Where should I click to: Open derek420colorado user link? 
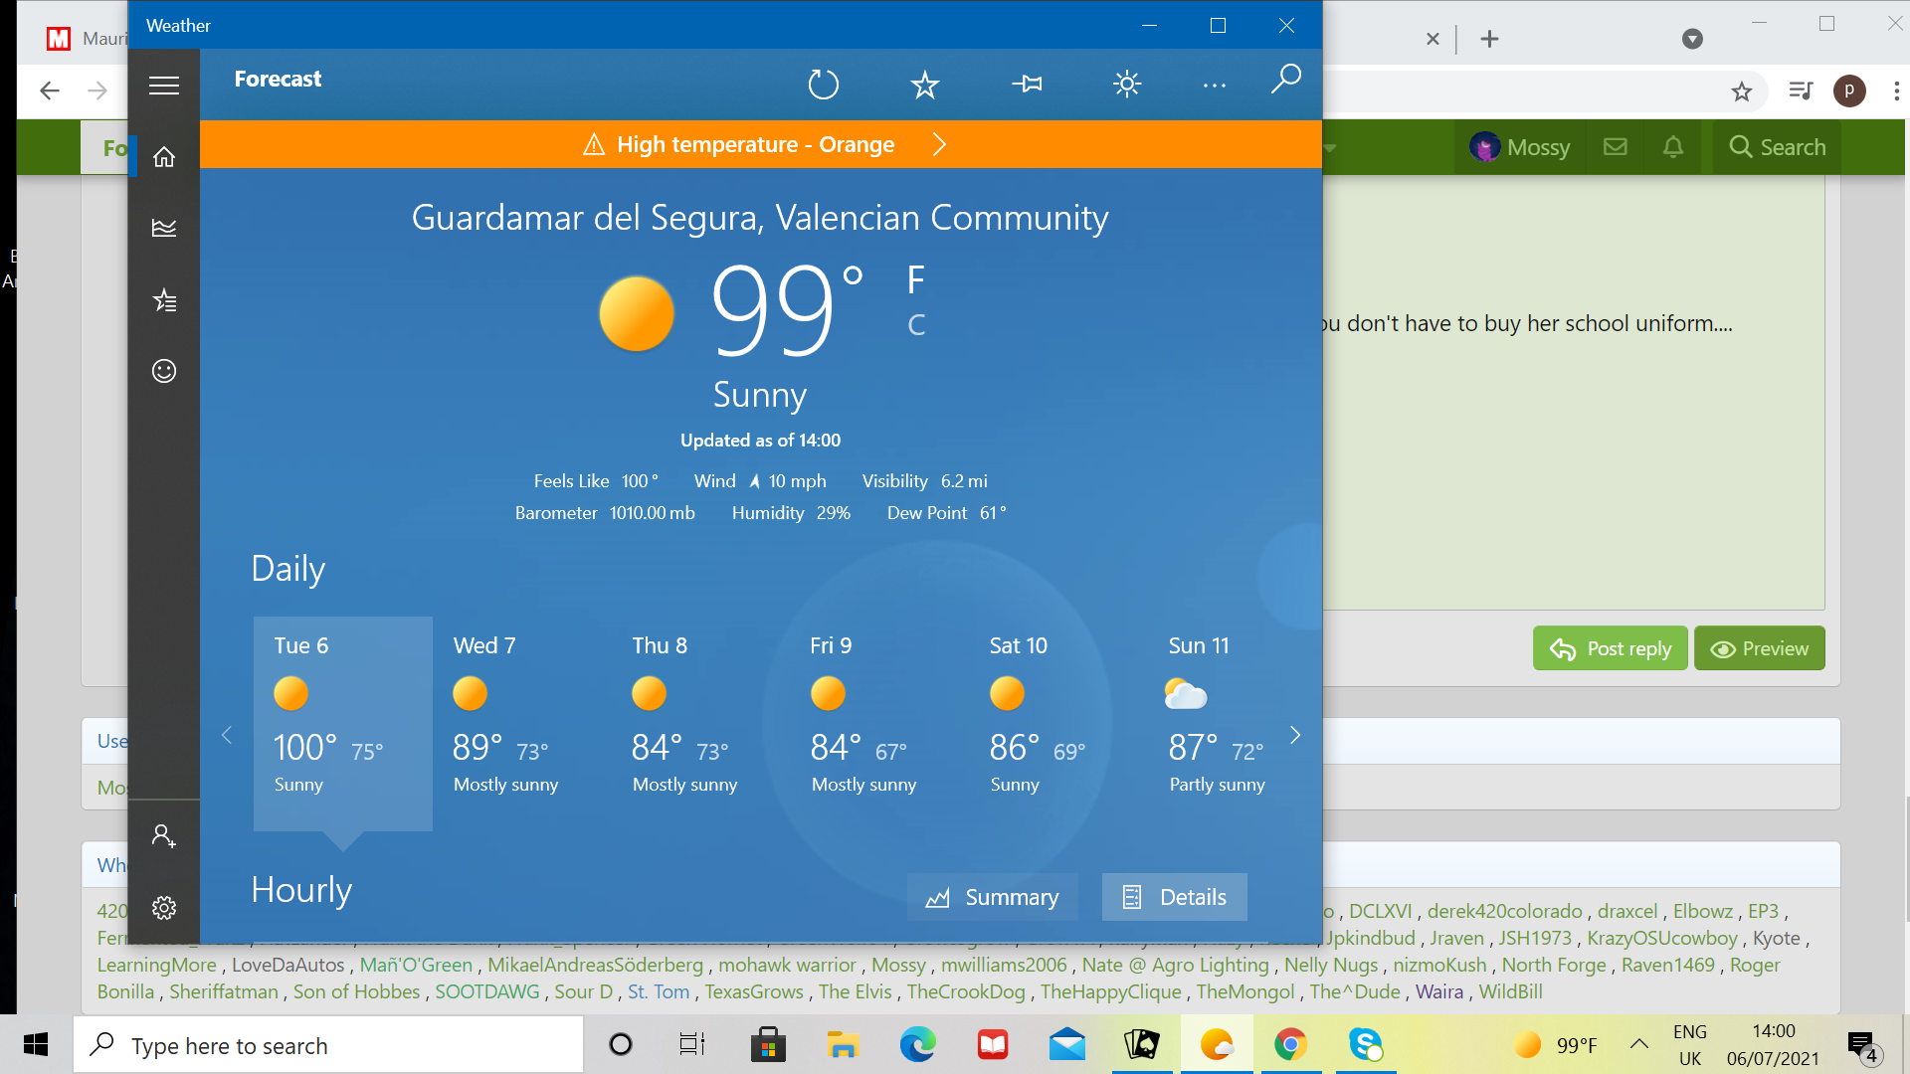pos(1505,911)
